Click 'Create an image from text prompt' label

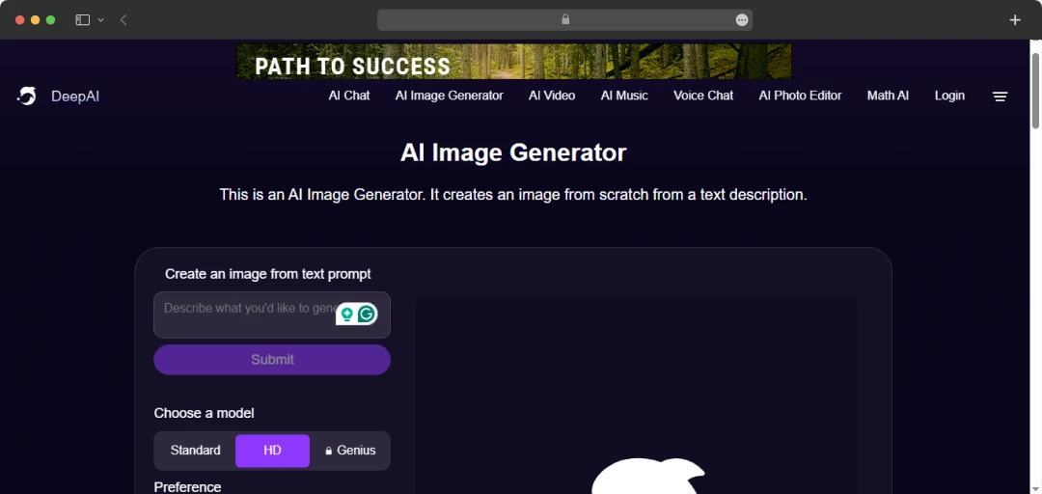pos(268,274)
